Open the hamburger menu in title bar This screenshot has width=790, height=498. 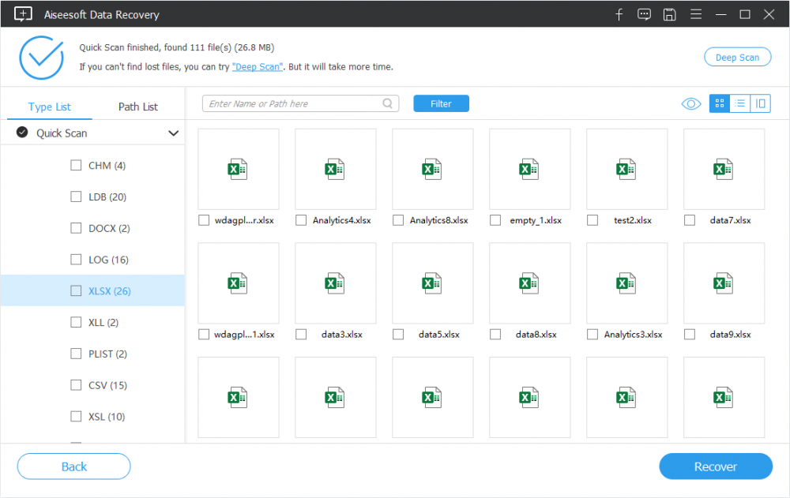point(696,14)
